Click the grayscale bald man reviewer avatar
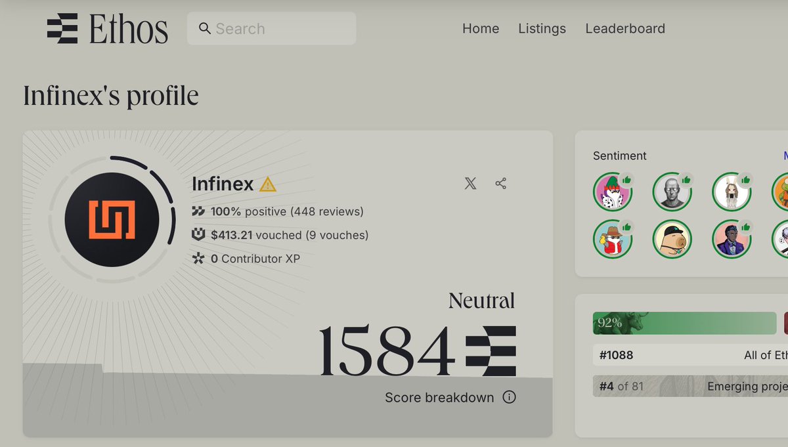 pyautogui.click(x=672, y=192)
